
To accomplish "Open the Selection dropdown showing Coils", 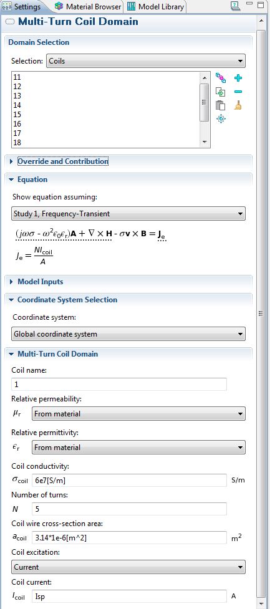I will pos(146,61).
